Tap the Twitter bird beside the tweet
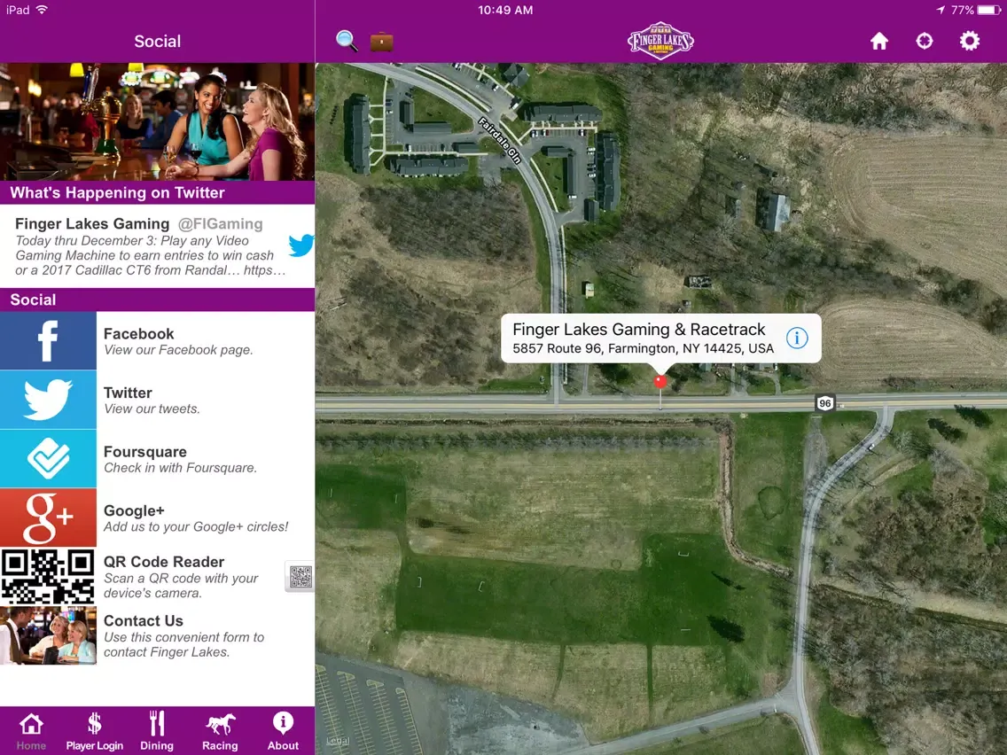Viewport: 1007px width, 755px height. pyautogui.click(x=301, y=245)
